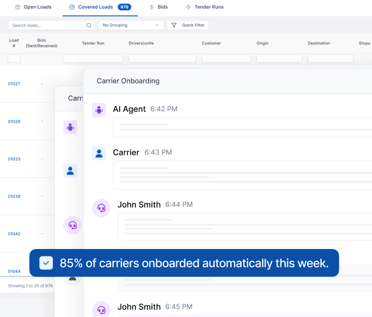Screen dimensions: 372x317
Task: Open the Quick Filter button
Action: coord(188,25)
